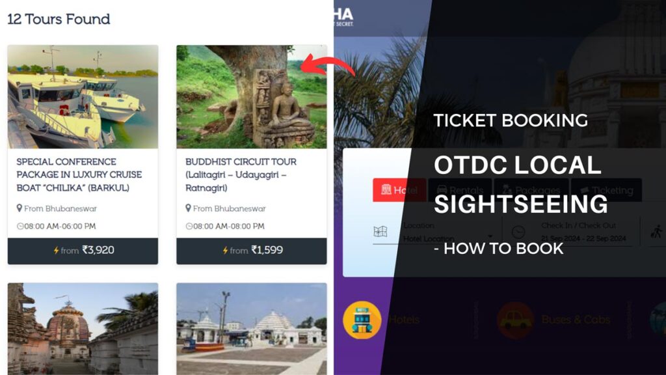
Task: Click the from ₹3,920 price button
Action: tap(83, 251)
